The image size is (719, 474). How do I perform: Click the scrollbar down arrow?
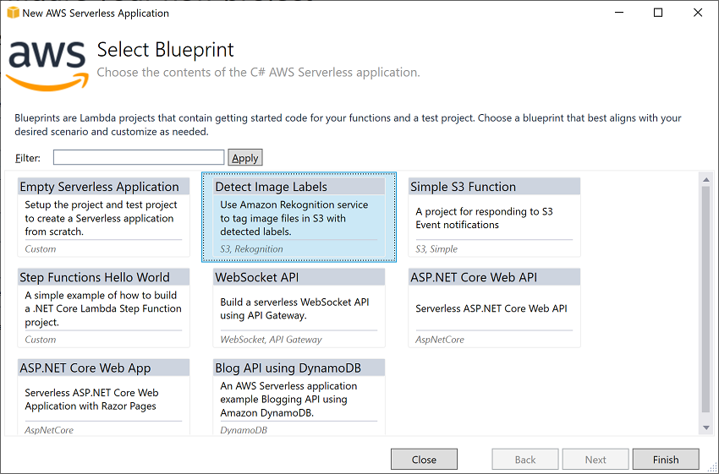pyautogui.click(x=706, y=428)
